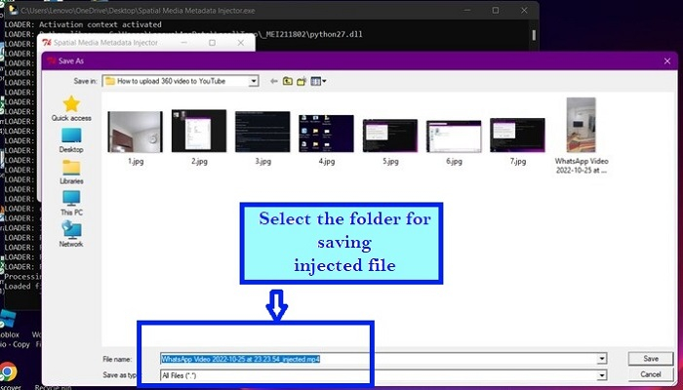The height and width of the screenshot is (390, 683).
Task: Select the 4.jpg thumbnail
Action: click(326, 136)
